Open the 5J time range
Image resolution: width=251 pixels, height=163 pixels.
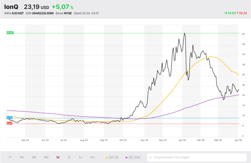(81, 157)
